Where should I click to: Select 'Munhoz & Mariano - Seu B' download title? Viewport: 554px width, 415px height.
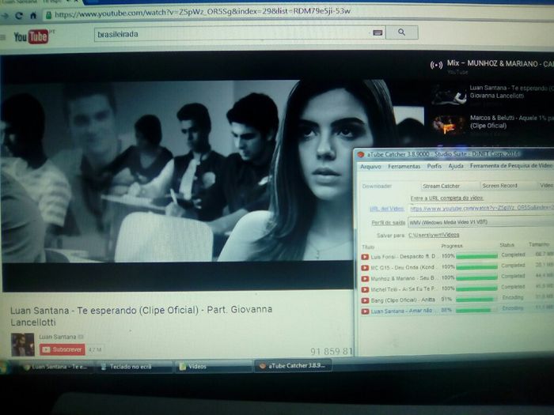[403, 278]
